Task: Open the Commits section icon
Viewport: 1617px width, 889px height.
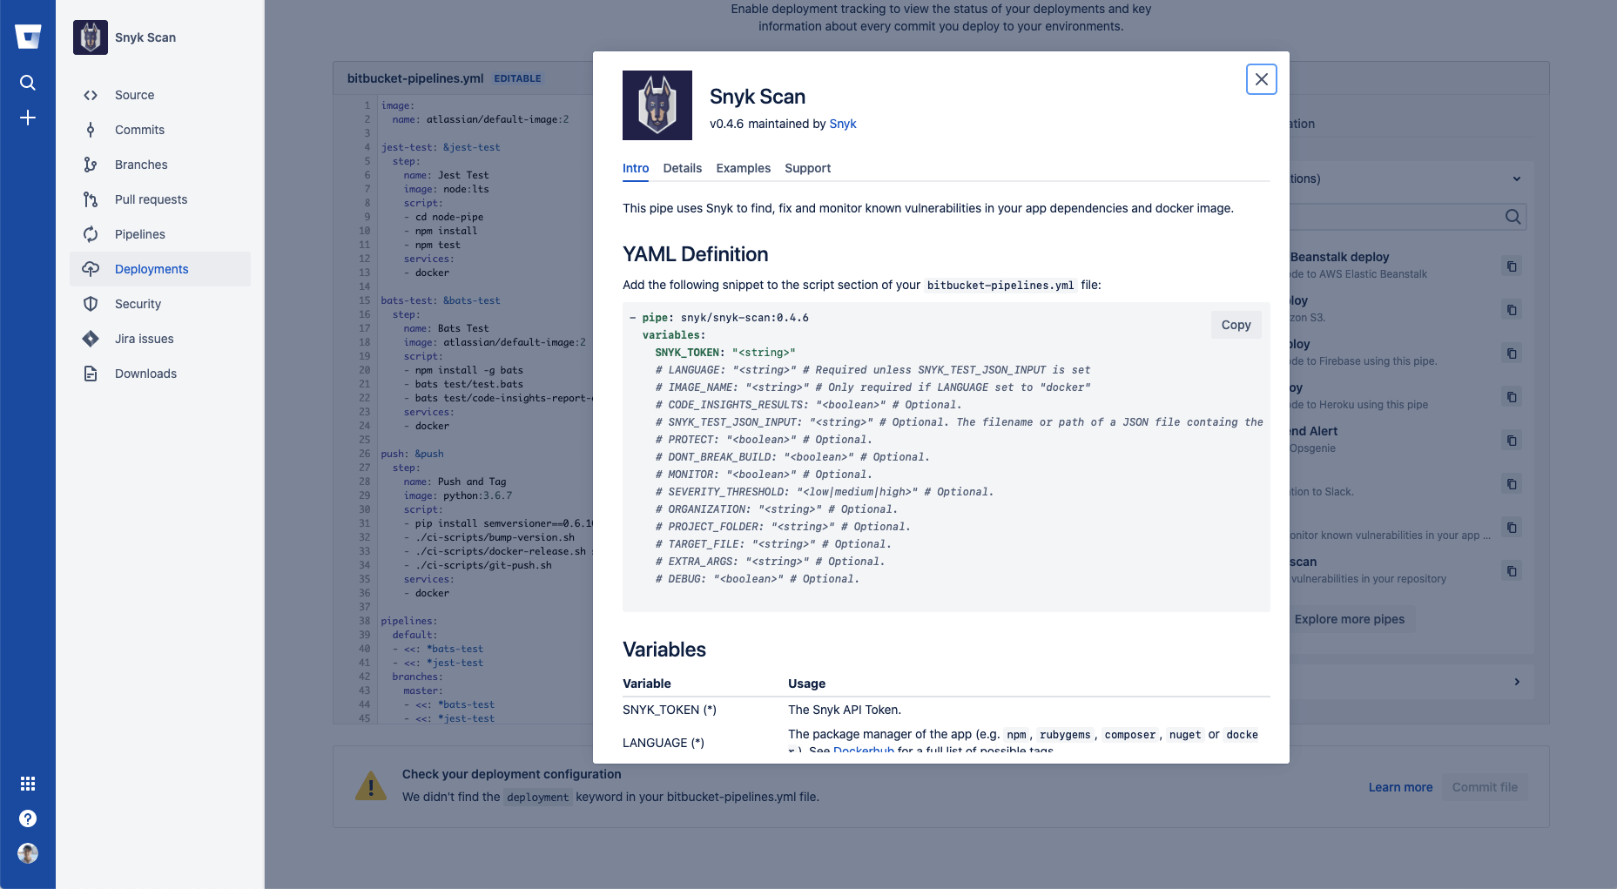Action: (91, 129)
